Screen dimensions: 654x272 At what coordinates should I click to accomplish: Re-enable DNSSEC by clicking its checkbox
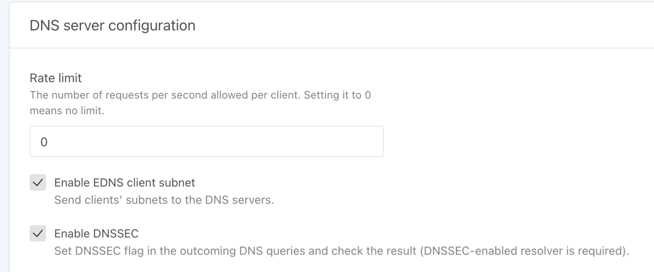pos(38,233)
